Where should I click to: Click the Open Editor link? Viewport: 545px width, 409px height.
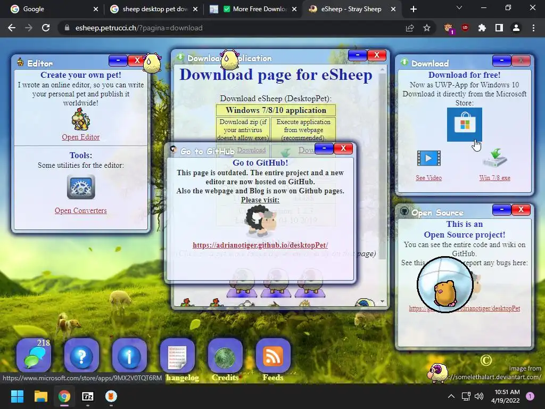point(81,137)
